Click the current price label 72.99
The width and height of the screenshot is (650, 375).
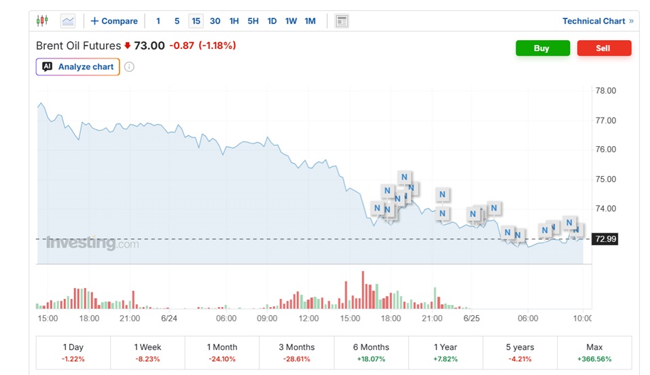[x=604, y=239]
